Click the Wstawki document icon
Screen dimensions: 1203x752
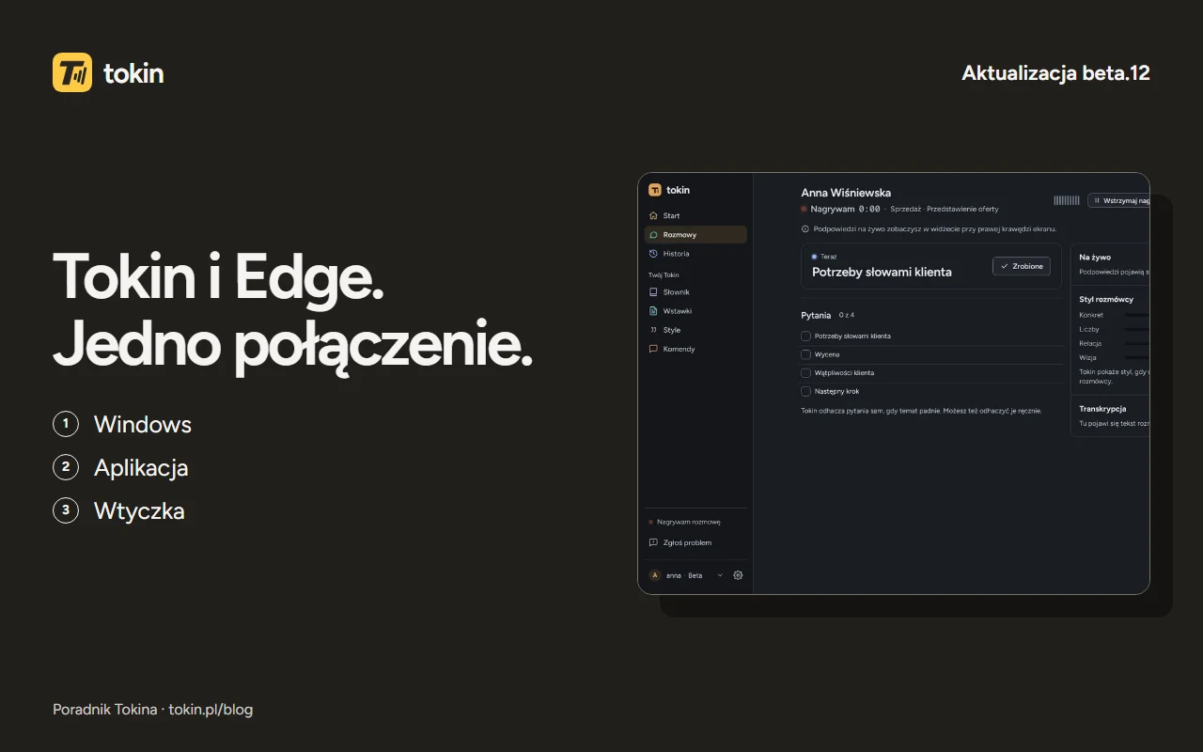[x=653, y=311]
